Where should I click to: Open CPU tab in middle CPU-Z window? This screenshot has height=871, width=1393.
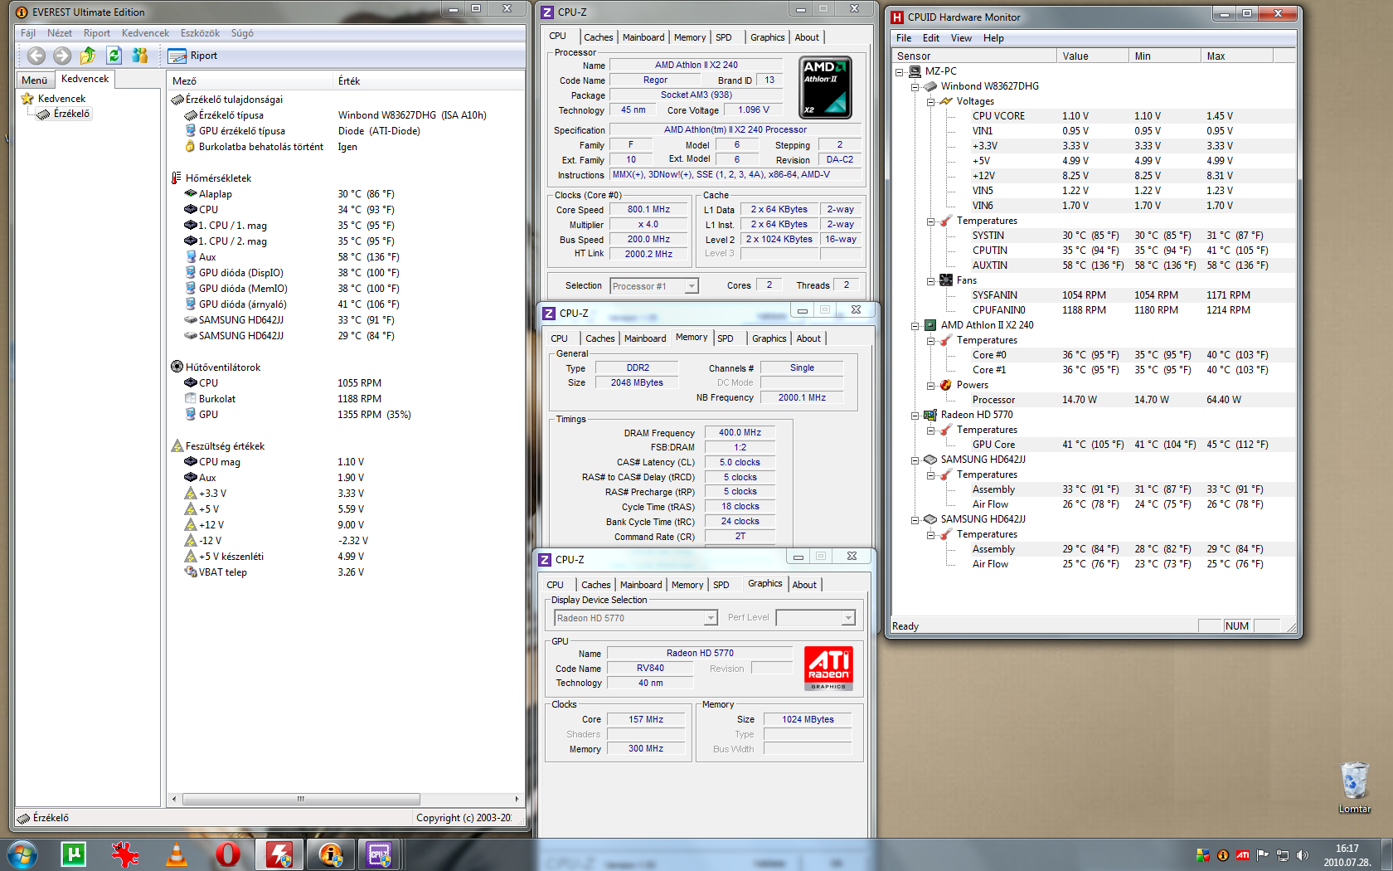pos(559,338)
